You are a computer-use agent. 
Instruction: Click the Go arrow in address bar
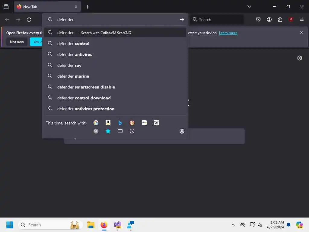[x=182, y=20]
